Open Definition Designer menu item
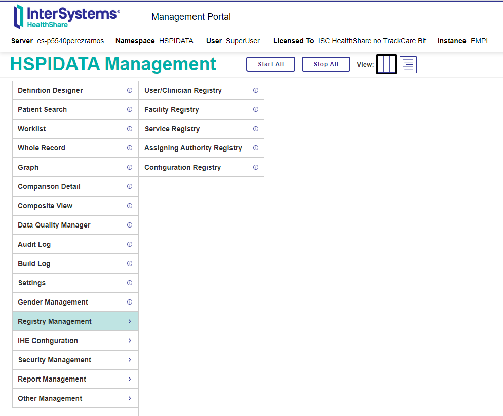Viewport: 503px width, 416px height. pos(75,90)
